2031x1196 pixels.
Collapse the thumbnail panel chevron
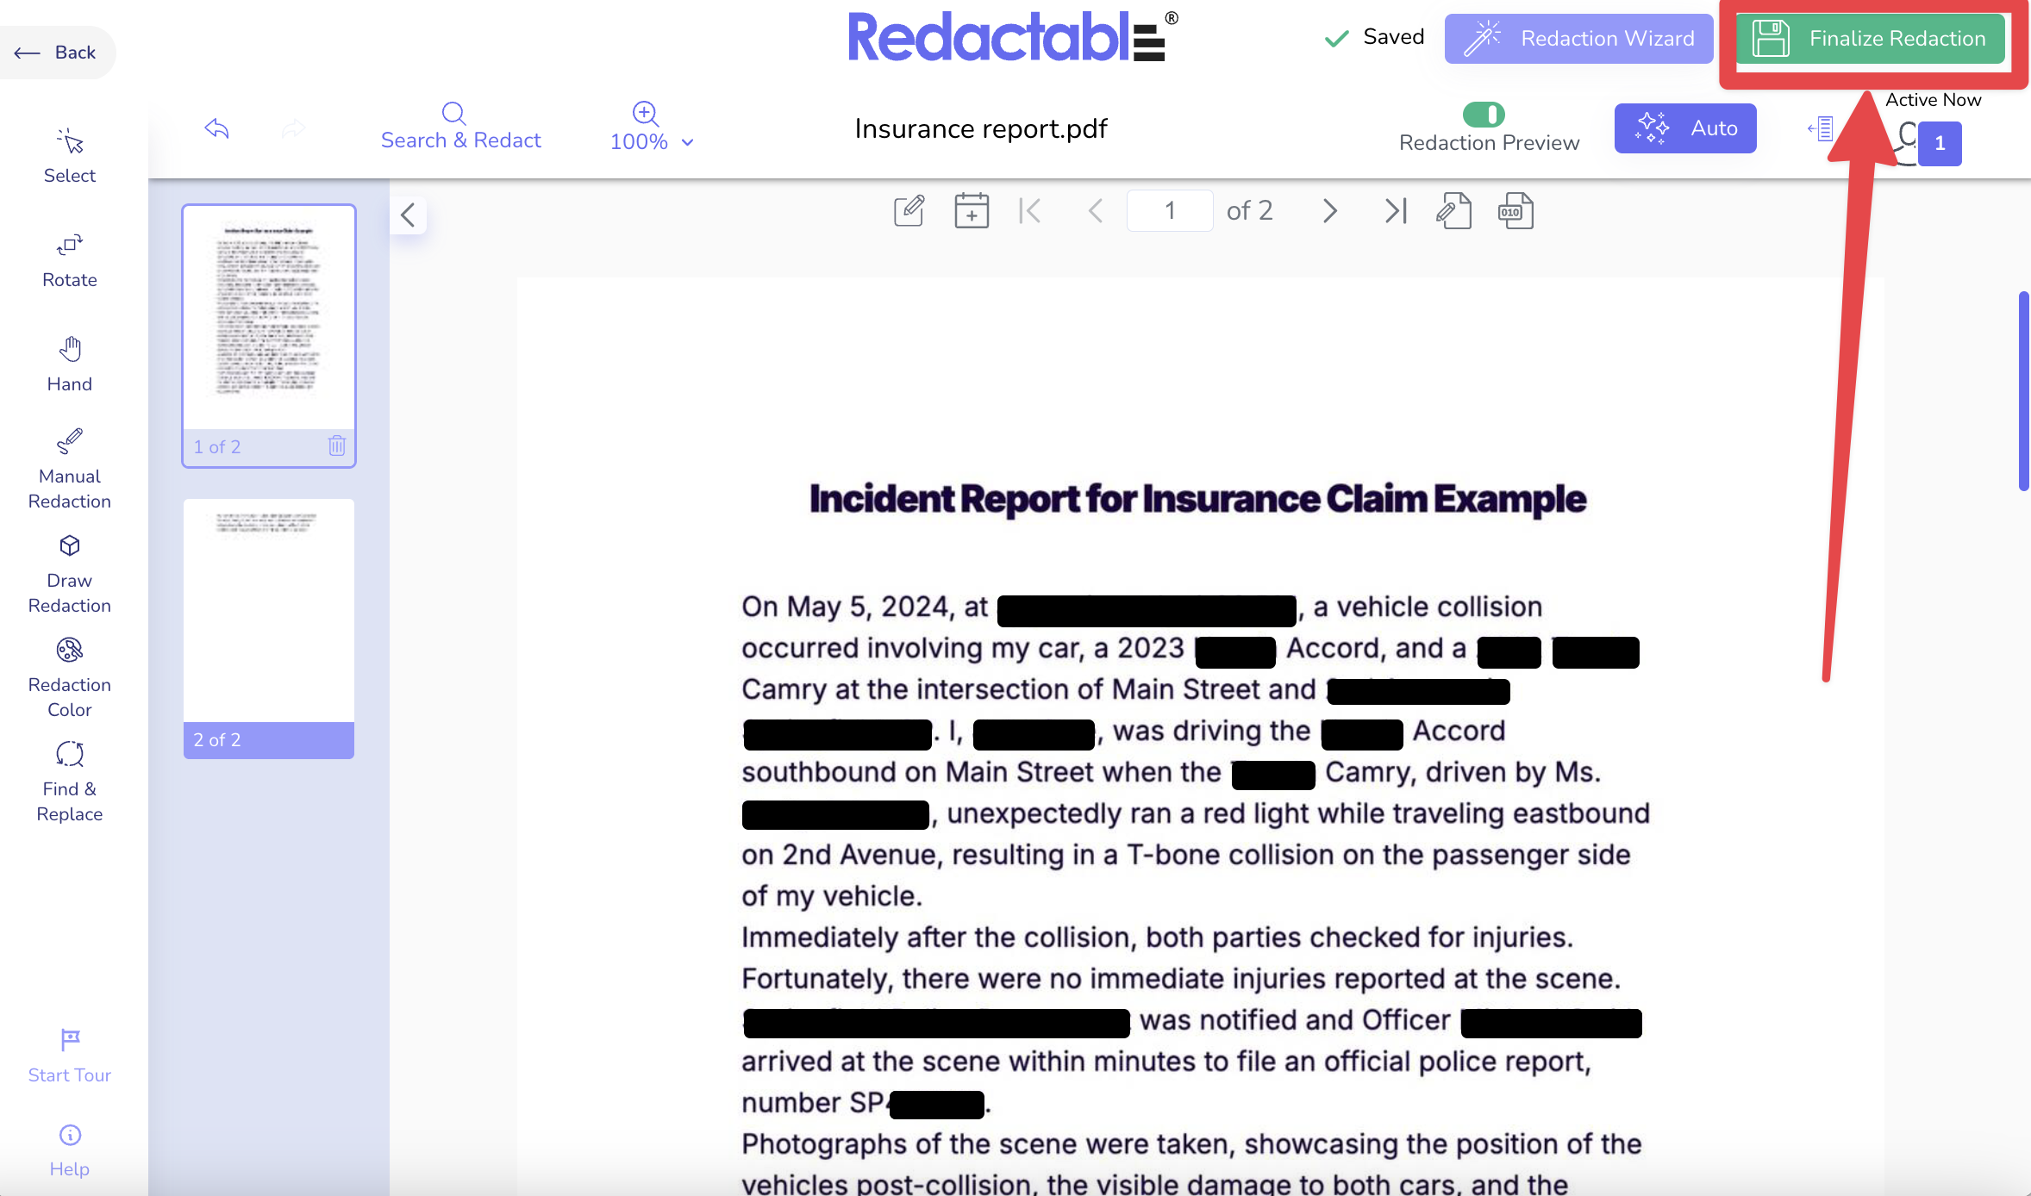coord(408,215)
